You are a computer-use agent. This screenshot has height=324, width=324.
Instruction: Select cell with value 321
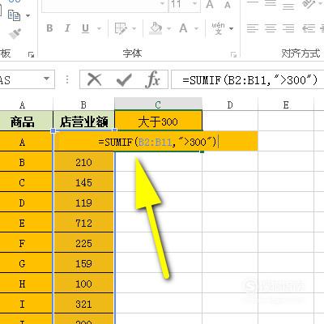pos(83,304)
